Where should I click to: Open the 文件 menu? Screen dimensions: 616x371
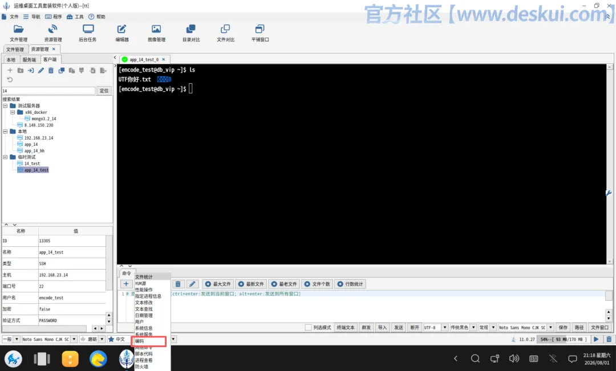tap(10, 17)
